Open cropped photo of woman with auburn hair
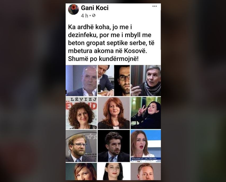Screen dimensions: 226x182 [81, 171]
